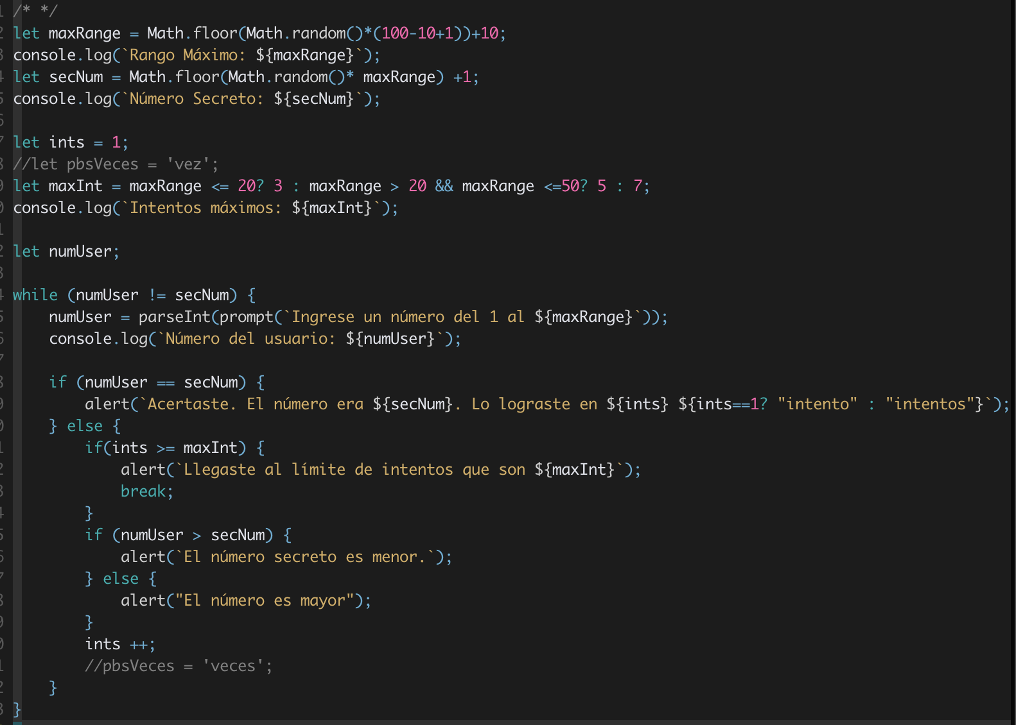This screenshot has height=725, width=1016.
Task: Click the '>' in 'numUser > secNum'
Action: coord(197,535)
